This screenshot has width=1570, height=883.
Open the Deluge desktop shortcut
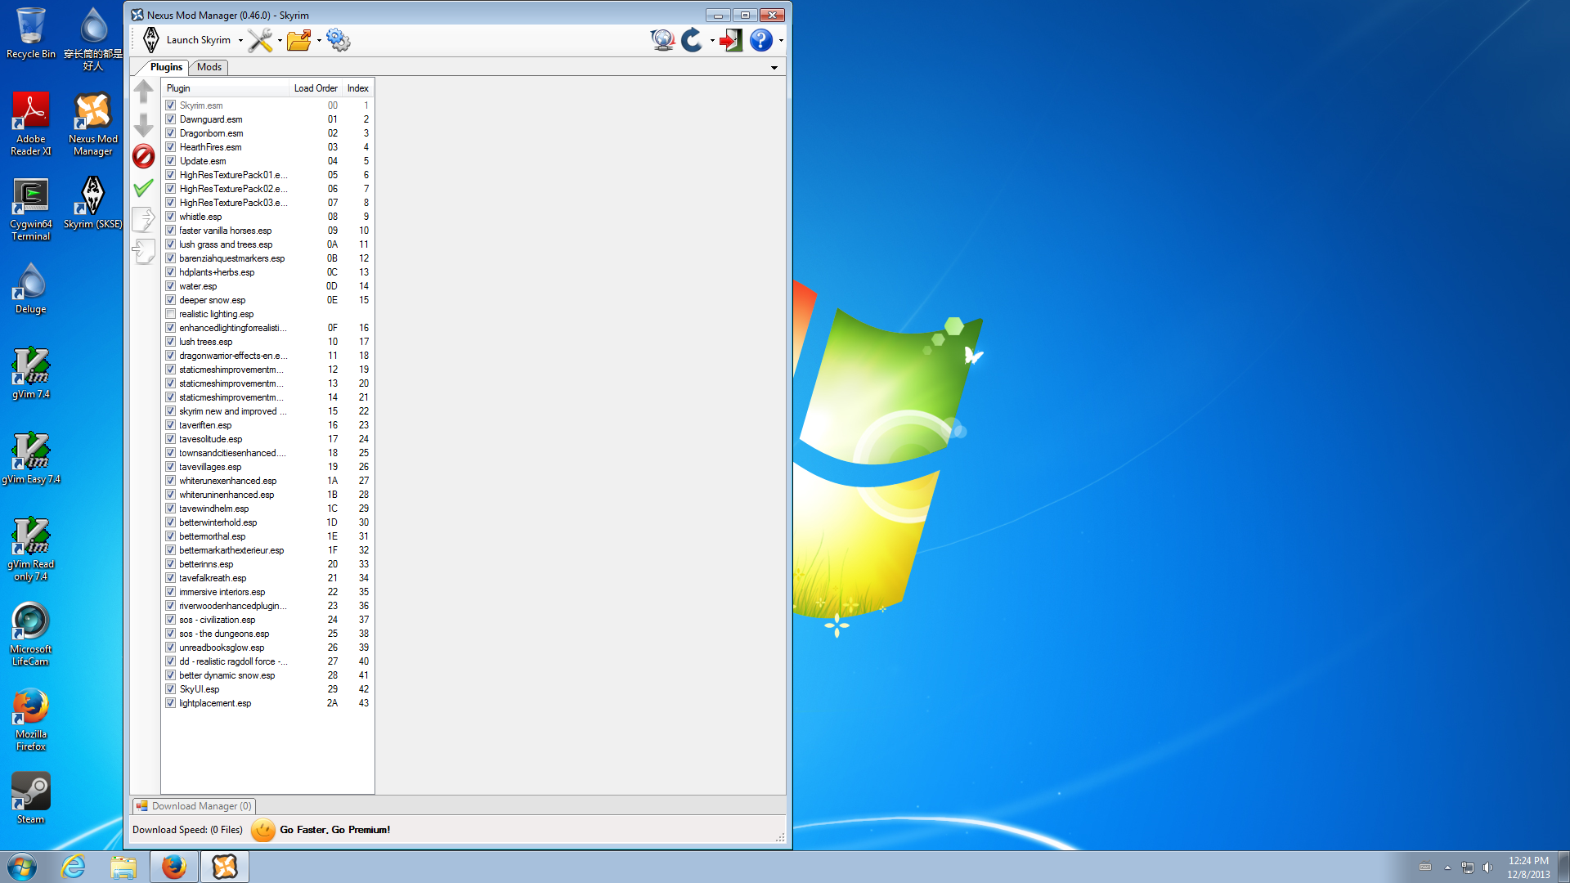(x=31, y=288)
